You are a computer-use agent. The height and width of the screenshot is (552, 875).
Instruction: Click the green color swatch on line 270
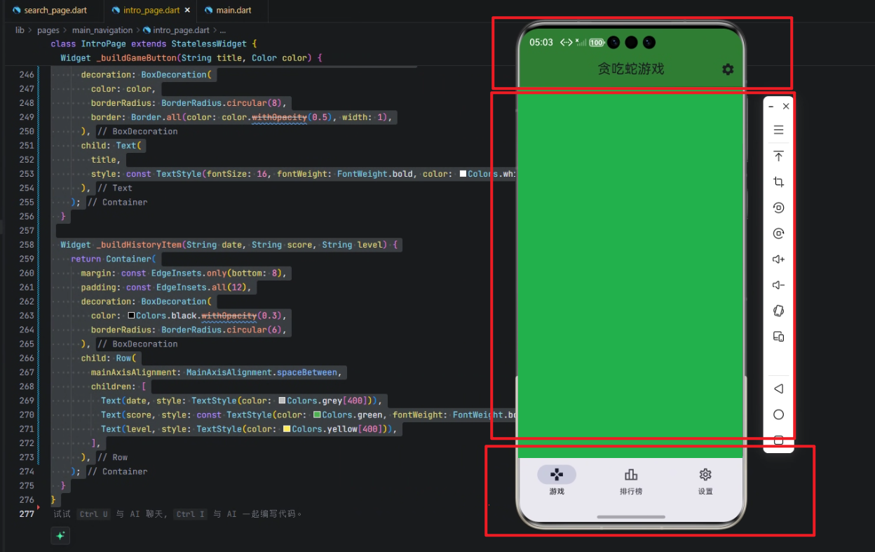point(317,415)
